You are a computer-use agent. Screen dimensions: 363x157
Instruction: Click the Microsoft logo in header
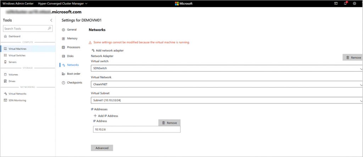point(183,4)
